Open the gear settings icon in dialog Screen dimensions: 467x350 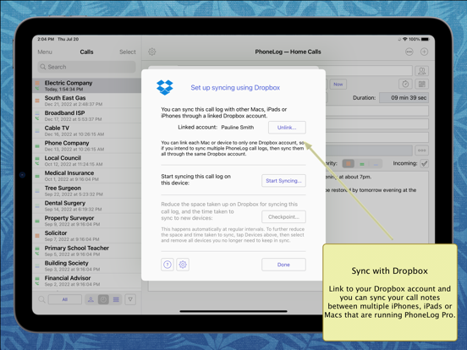(x=183, y=265)
